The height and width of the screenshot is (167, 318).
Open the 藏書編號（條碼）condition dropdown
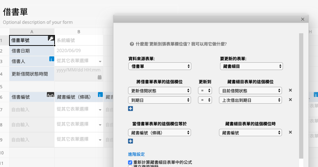[x=160, y=133]
